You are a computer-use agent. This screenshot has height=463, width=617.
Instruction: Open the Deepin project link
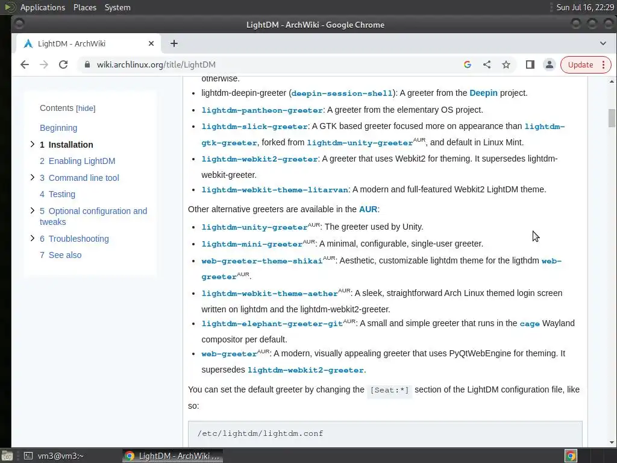(483, 93)
